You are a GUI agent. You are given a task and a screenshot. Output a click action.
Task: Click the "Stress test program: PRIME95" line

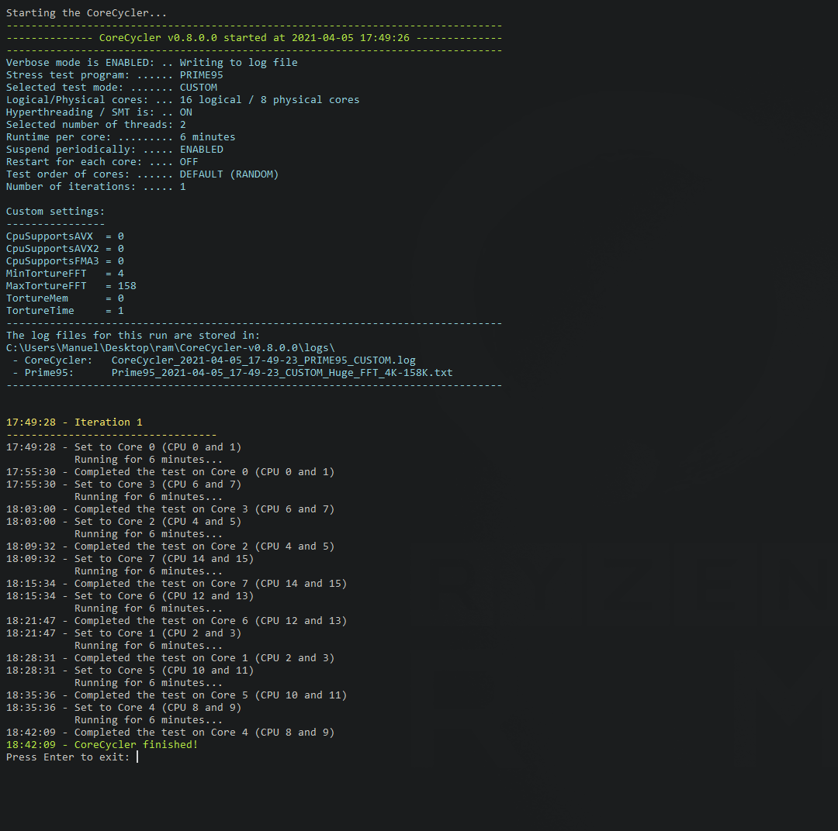click(114, 74)
